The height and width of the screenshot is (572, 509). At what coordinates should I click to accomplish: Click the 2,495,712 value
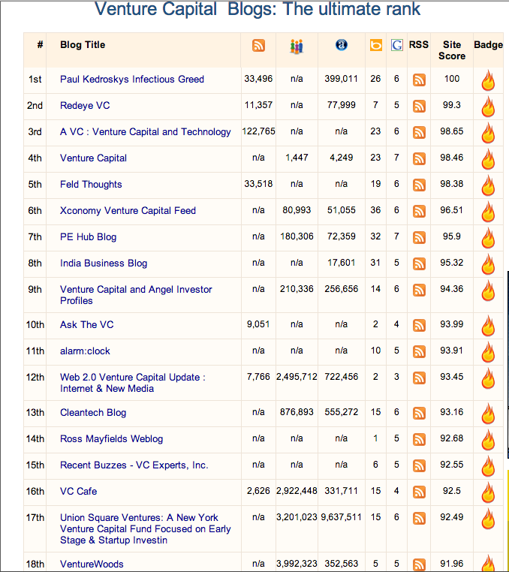297,377
